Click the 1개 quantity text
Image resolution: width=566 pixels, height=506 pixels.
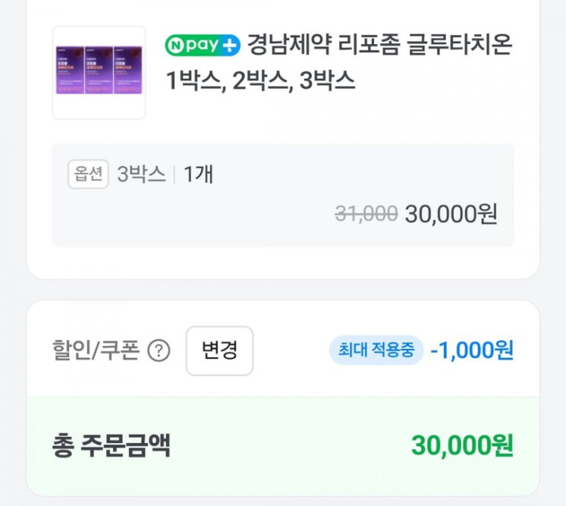(x=199, y=175)
